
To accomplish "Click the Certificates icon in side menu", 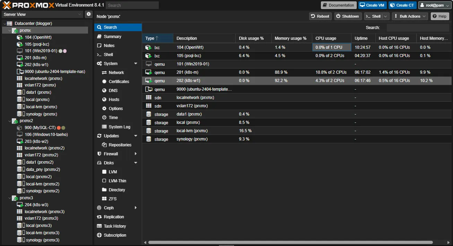I will [104, 82].
